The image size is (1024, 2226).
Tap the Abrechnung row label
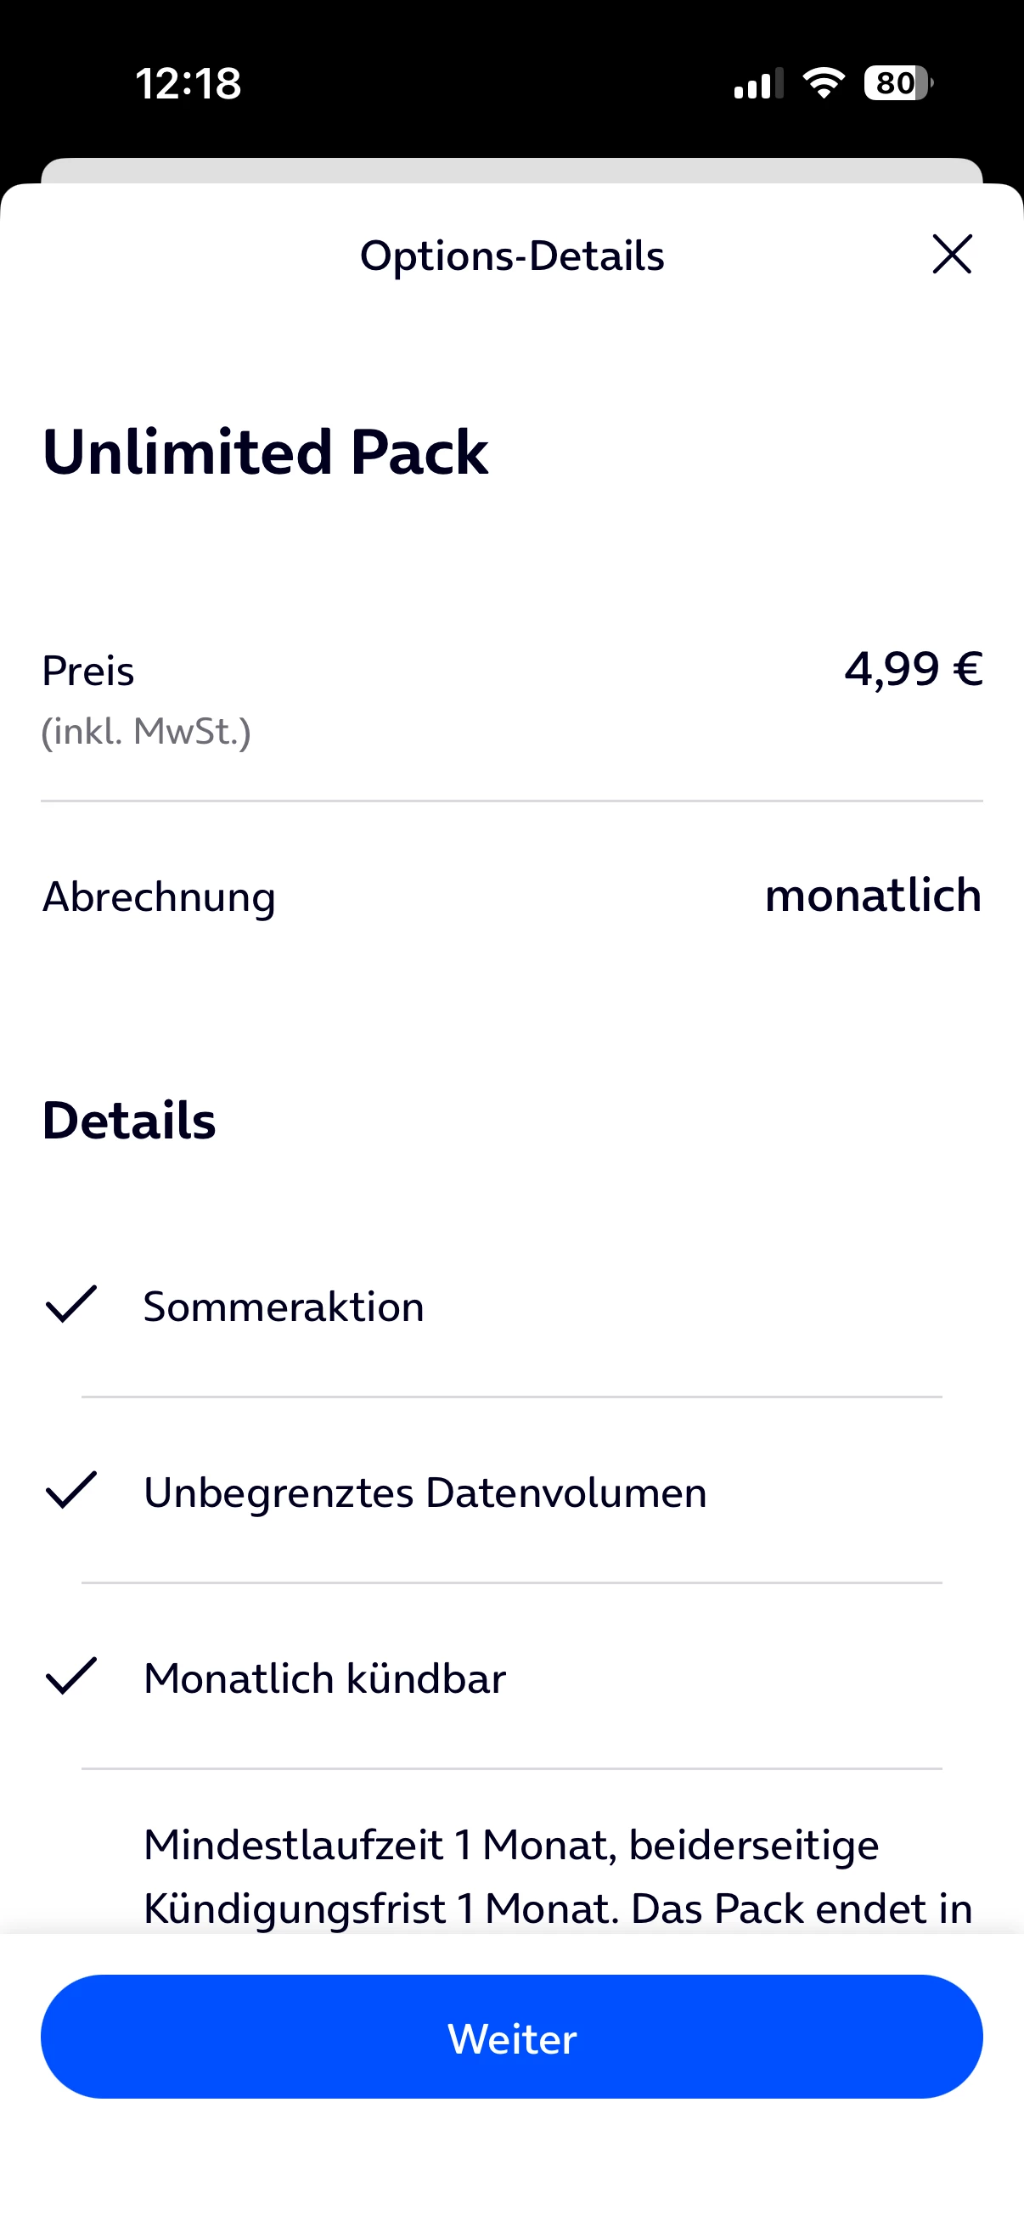159,897
